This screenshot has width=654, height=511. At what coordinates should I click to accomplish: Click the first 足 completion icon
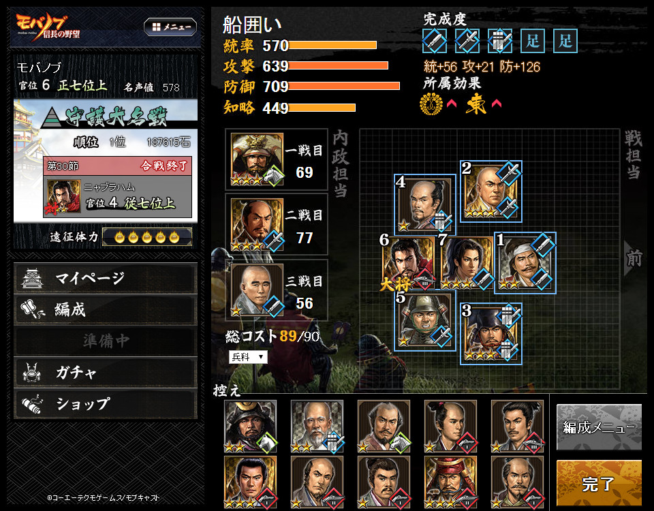point(533,41)
